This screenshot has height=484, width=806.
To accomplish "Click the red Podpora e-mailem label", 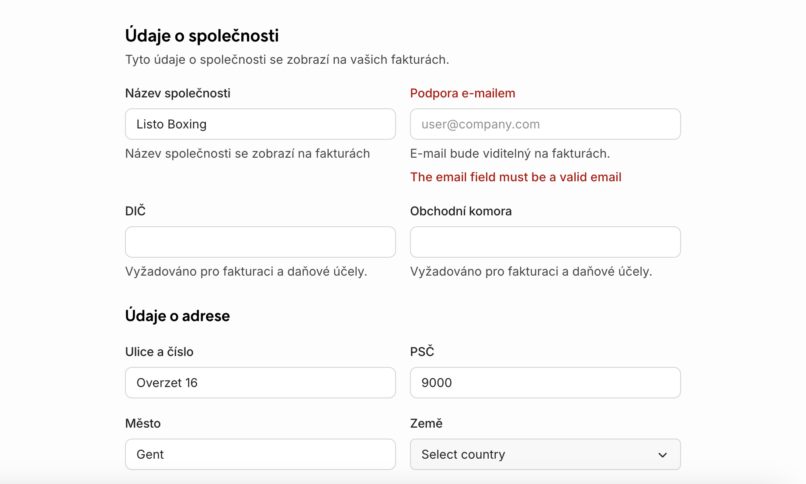I will pyautogui.click(x=462, y=93).
